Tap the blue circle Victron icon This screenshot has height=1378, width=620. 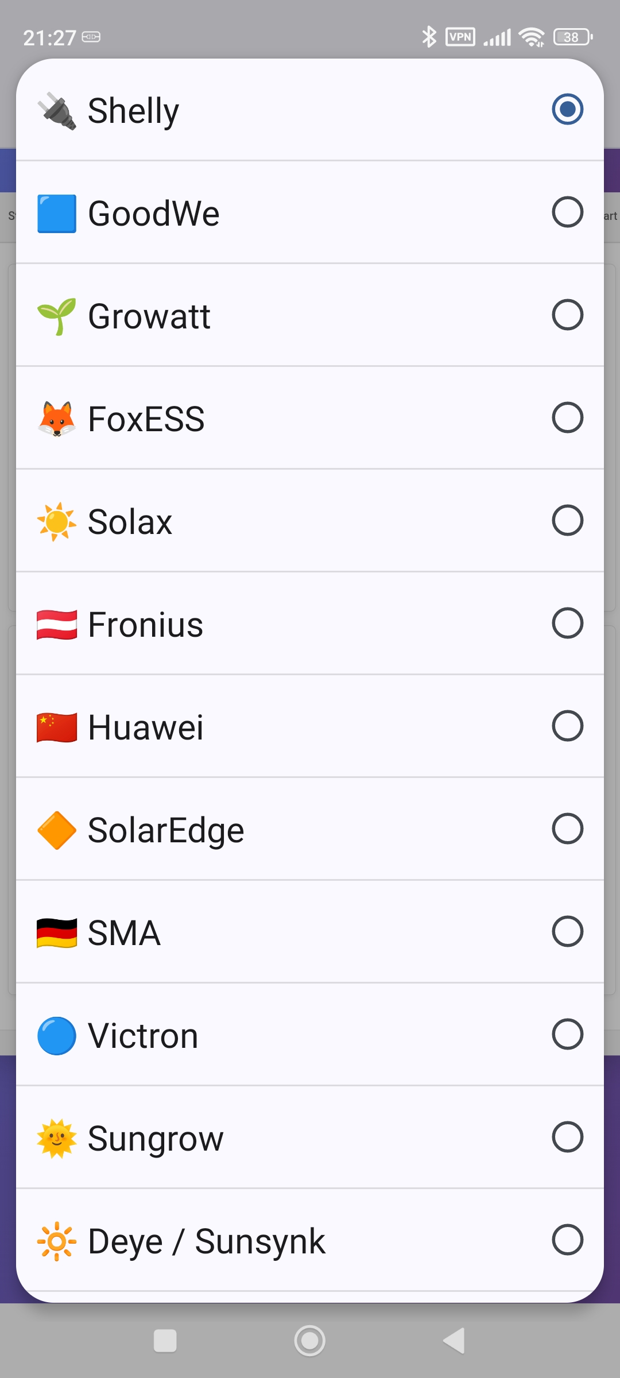(56, 1035)
